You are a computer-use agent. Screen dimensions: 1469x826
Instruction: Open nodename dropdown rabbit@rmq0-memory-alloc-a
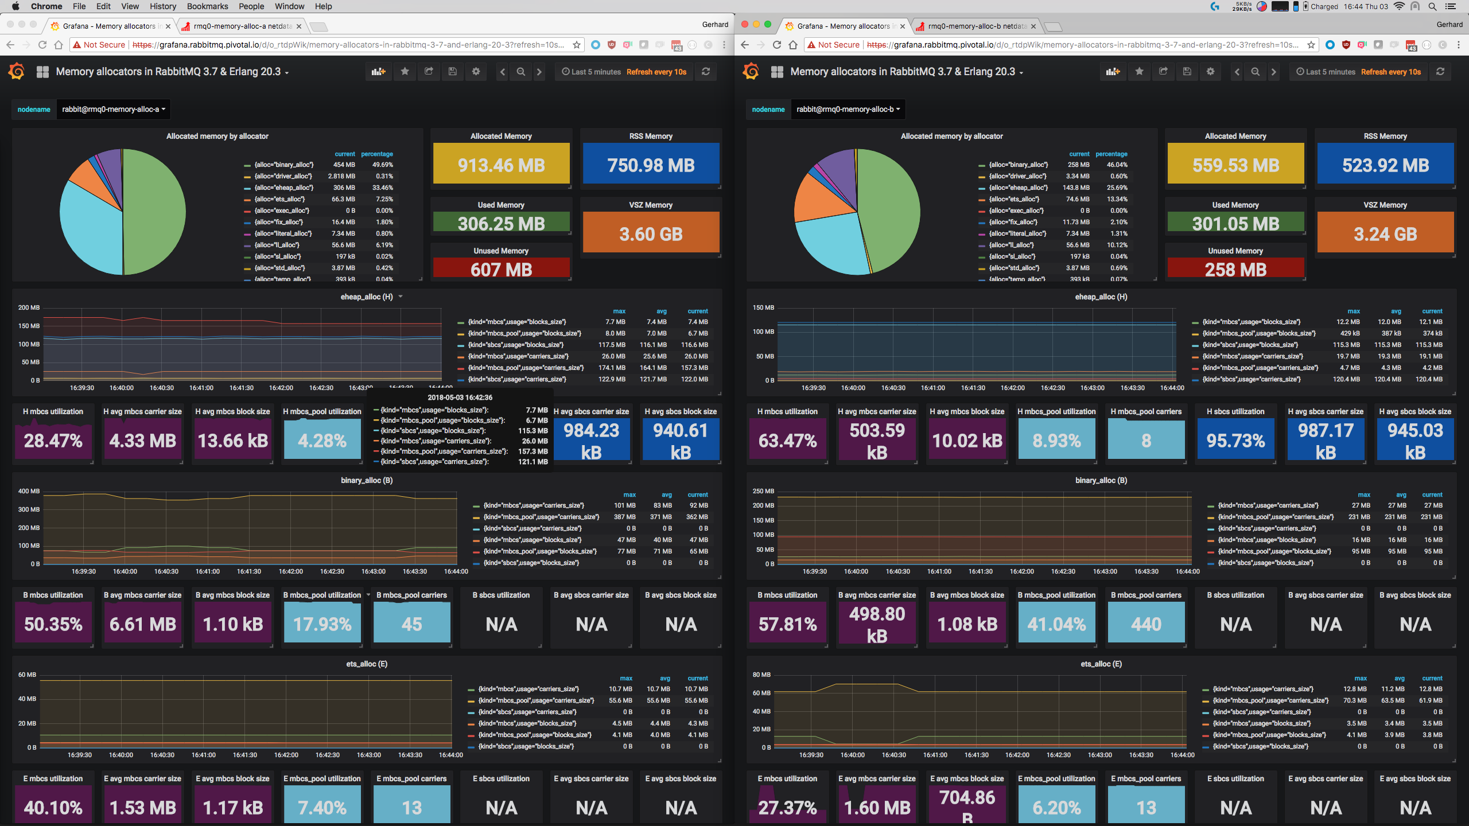114,109
